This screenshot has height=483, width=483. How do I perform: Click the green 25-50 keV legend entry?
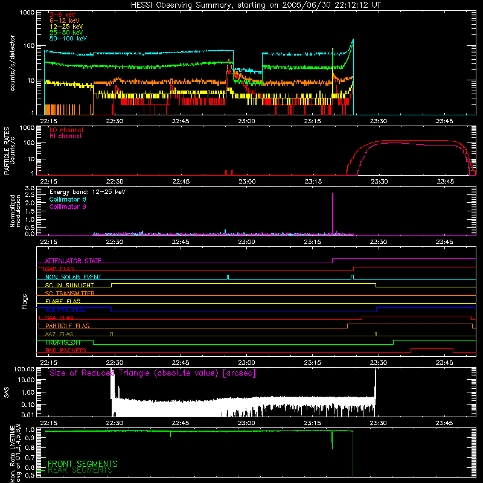66,33
